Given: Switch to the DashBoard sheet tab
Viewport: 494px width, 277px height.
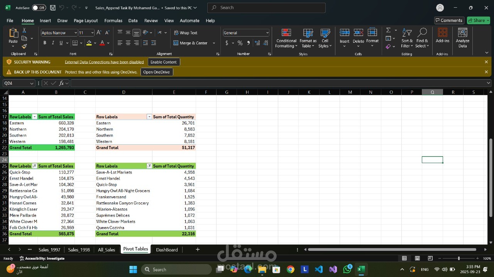Looking at the screenshot, I should coord(167,250).
